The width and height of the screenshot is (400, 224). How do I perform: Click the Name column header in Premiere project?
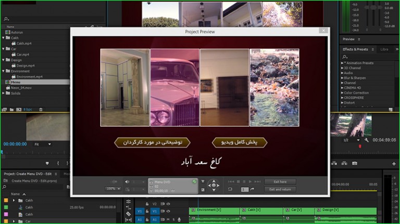(x=15, y=194)
